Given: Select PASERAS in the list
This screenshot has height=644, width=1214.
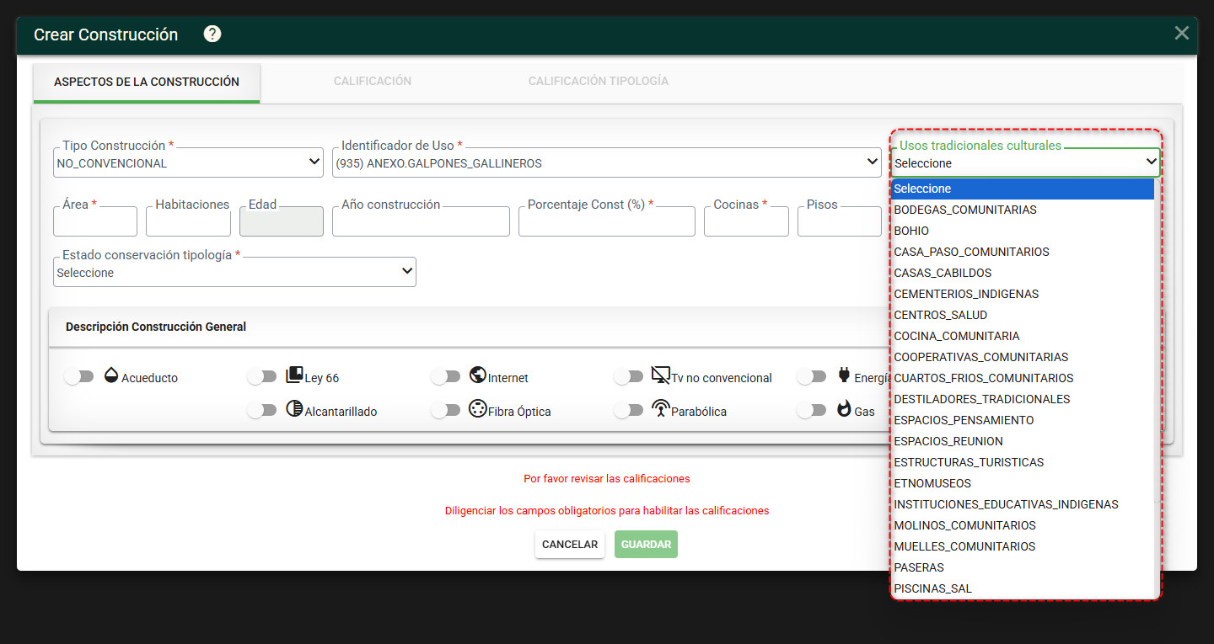Looking at the screenshot, I should click(1022, 567).
